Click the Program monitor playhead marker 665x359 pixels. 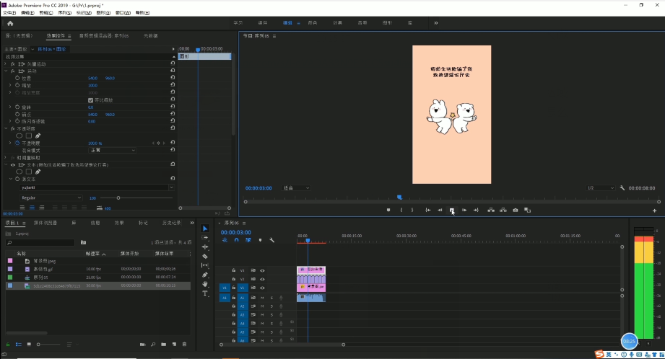[399, 198]
